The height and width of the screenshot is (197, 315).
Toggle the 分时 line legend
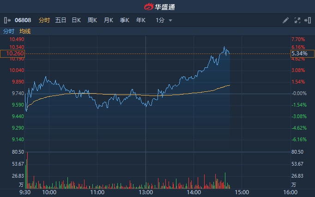[x=9, y=31]
